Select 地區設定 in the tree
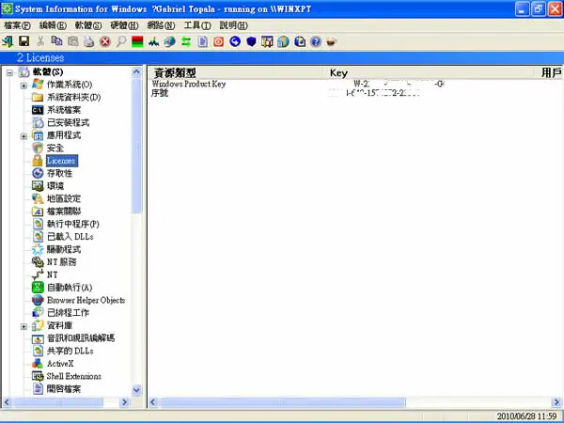 [64, 198]
